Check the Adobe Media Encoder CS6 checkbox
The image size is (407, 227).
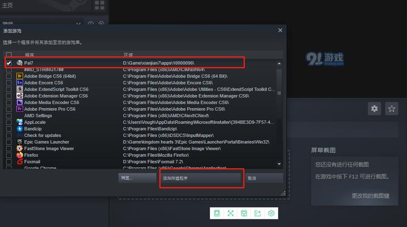(x=9, y=103)
